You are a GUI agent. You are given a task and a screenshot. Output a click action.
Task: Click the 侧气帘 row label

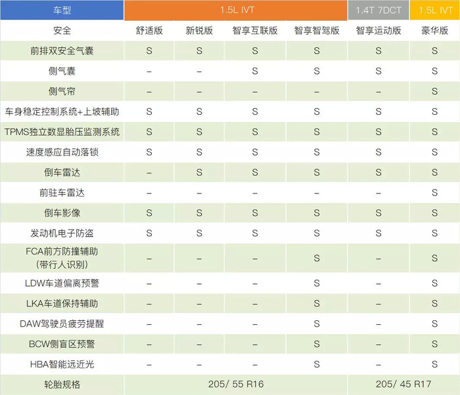coord(62,91)
